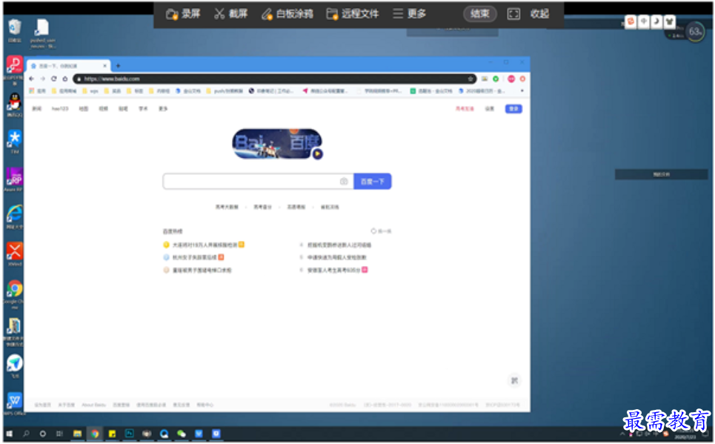
Task: Open the browser home page icon
Action: 64,79
